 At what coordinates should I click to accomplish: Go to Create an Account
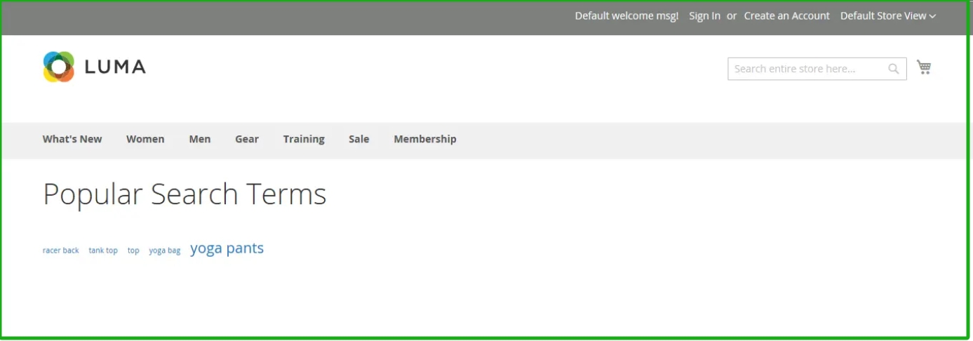(786, 16)
